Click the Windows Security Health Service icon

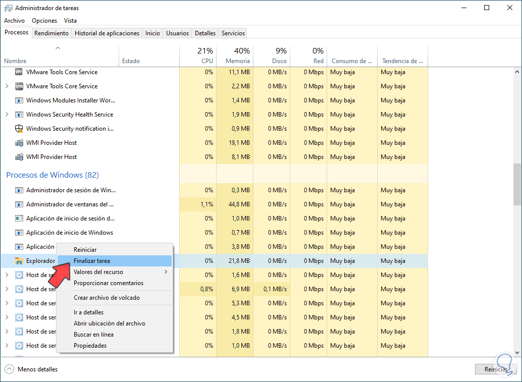[19, 115]
